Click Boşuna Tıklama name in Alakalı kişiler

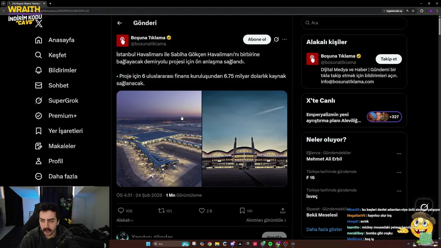[x=338, y=56]
